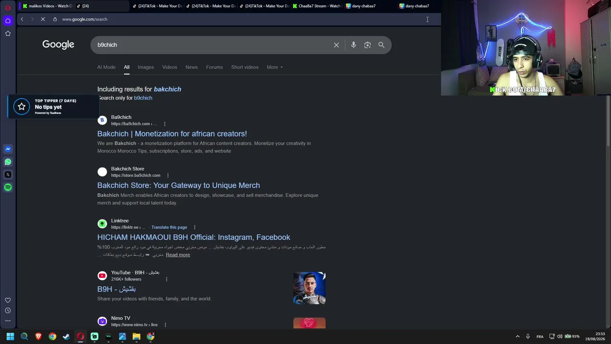Click the Top Tipper No tips yet widget

pyautogui.click(x=53, y=107)
